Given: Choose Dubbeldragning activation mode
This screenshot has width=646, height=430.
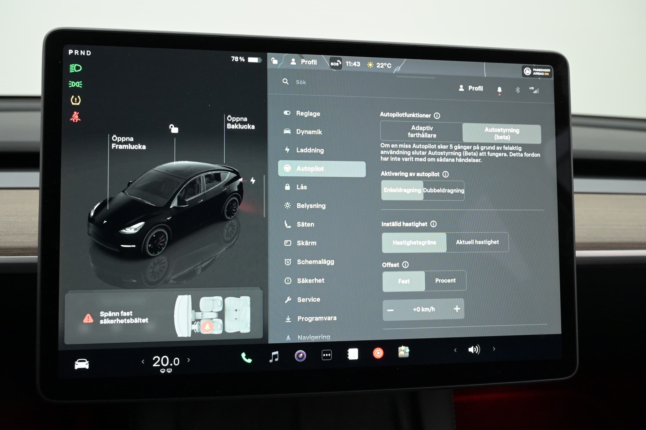Looking at the screenshot, I should pyautogui.click(x=443, y=190).
